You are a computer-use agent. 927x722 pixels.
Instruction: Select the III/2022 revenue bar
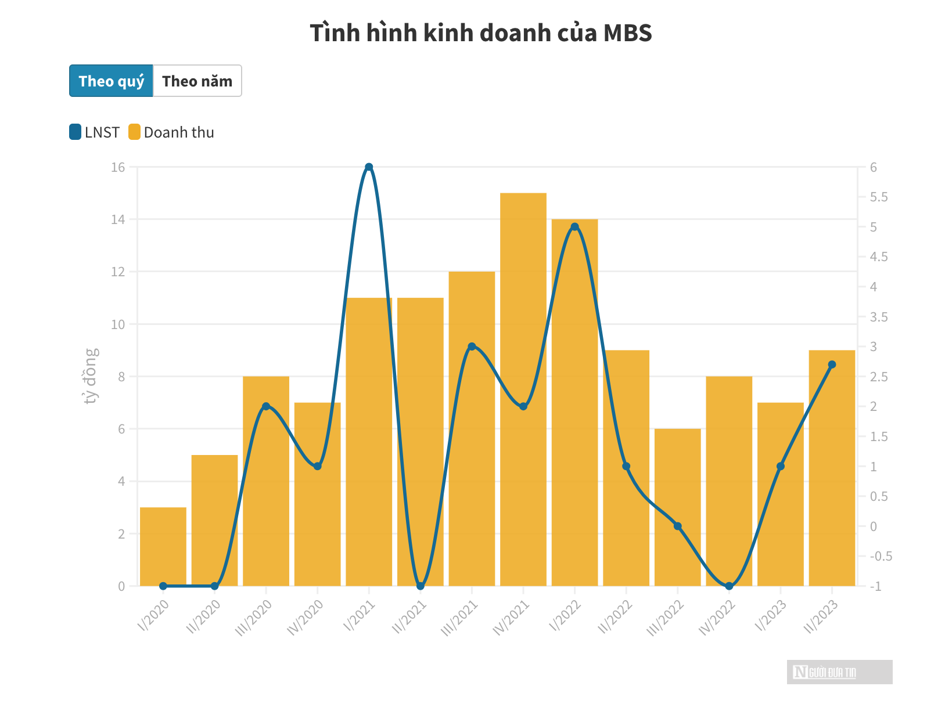[x=678, y=507]
